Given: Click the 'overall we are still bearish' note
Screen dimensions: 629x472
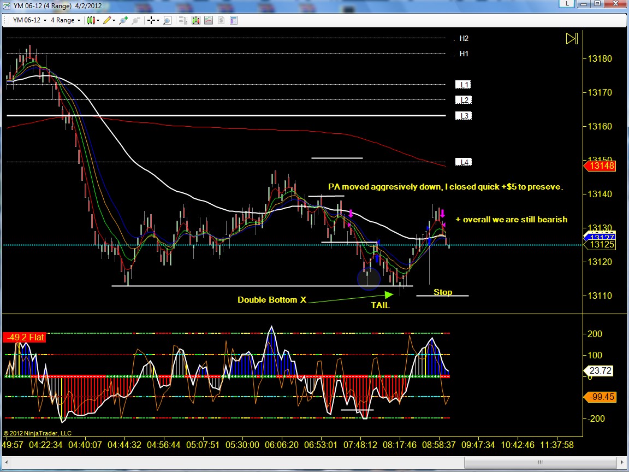Looking at the screenshot, I should click(512, 220).
